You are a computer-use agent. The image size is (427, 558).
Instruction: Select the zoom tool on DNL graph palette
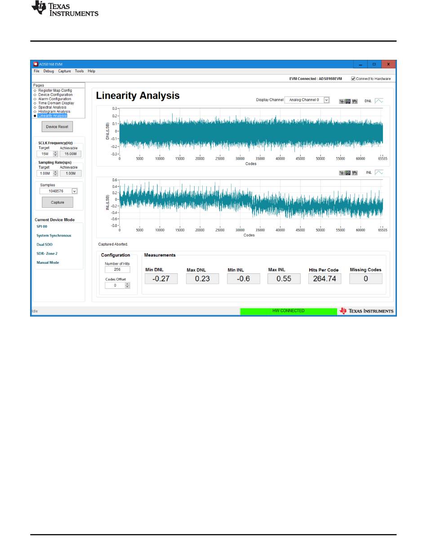point(348,101)
